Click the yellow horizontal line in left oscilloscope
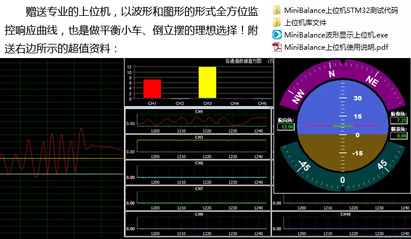 tap(62, 159)
